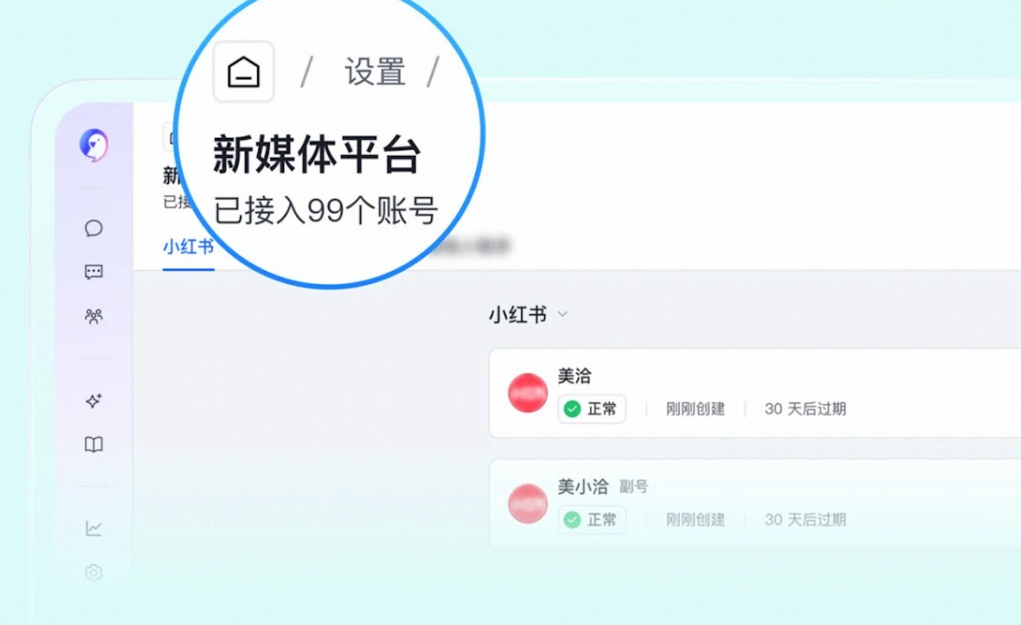Image resolution: width=1021 pixels, height=625 pixels.
Task: Click the AI sparkle icon in sidebar
Action: [x=93, y=401]
